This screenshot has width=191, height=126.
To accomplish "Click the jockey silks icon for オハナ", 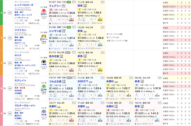I will click(x=44, y=60).
